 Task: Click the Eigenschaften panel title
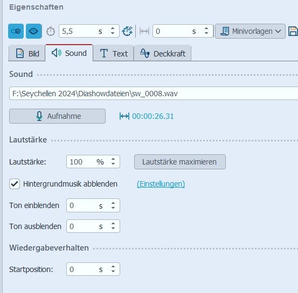(36, 7)
